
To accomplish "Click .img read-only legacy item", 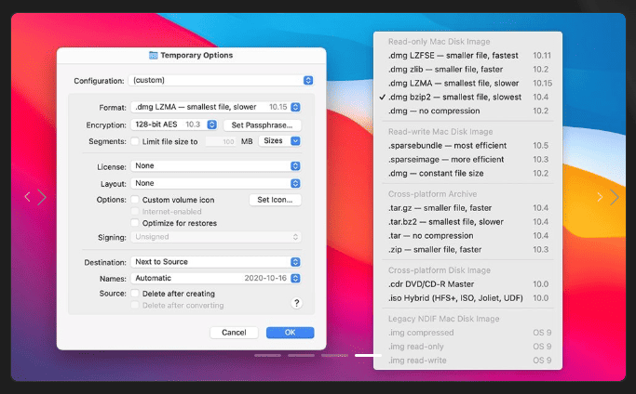I will 467,347.
